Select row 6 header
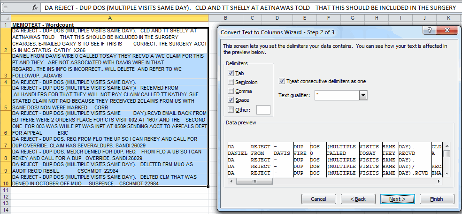The height and width of the screenshot is (214, 462). tap(6, 123)
